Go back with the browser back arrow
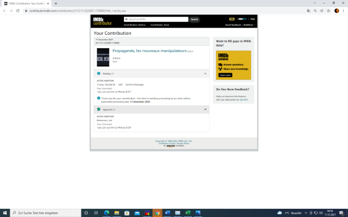The image size is (348, 217). (5, 11)
